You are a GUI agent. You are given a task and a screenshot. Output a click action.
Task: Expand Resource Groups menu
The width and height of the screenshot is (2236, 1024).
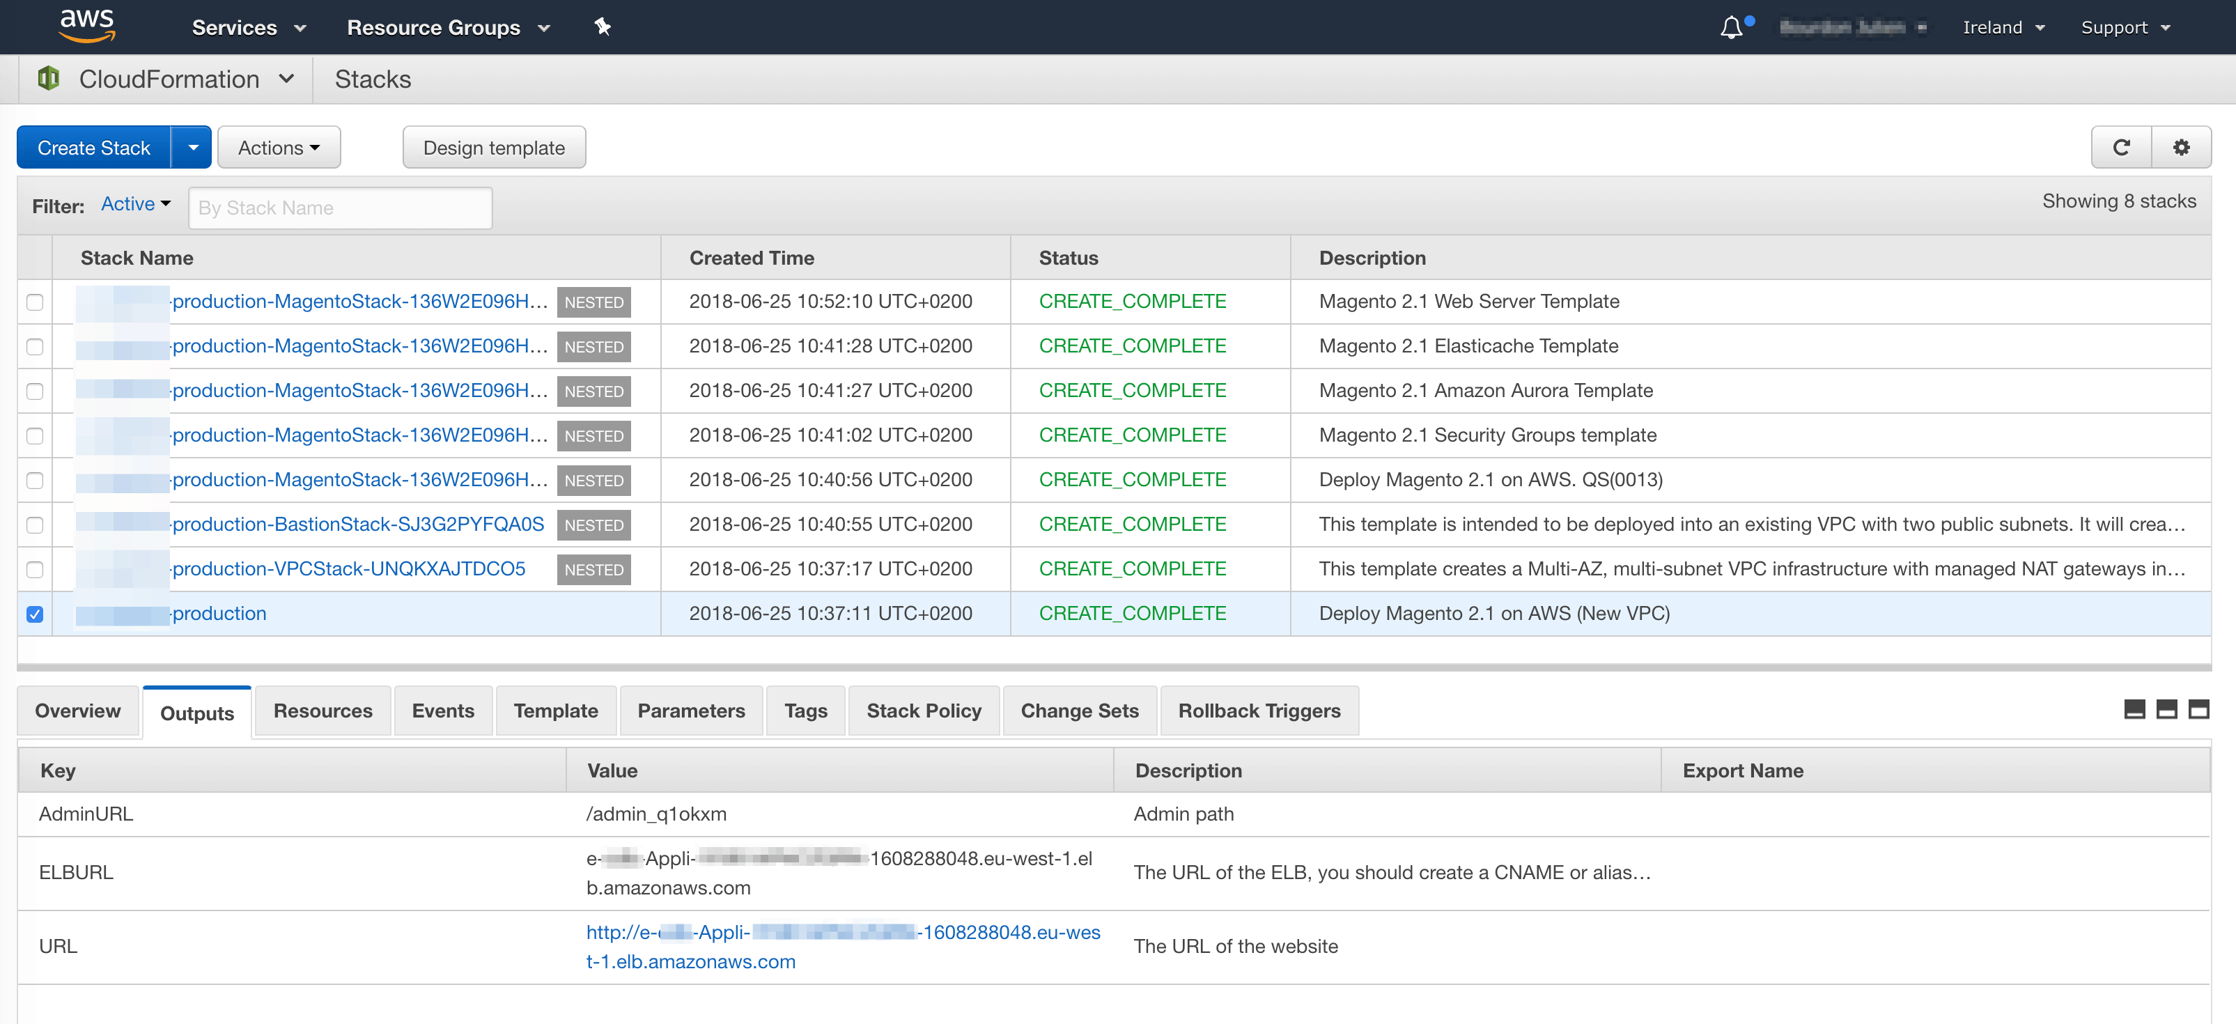click(x=448, y=28)
